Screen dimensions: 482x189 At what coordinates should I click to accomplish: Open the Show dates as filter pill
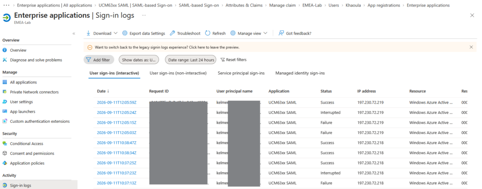[139, 60]
